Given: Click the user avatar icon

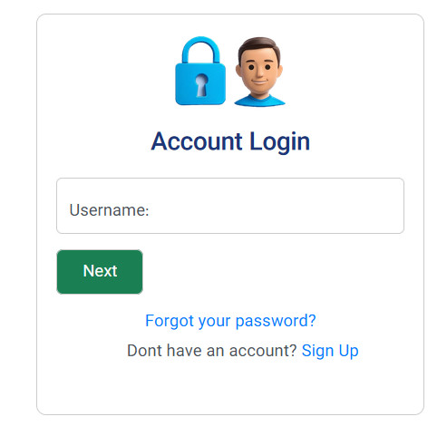Looking at the screenshot, I should (x=259, y=72).
